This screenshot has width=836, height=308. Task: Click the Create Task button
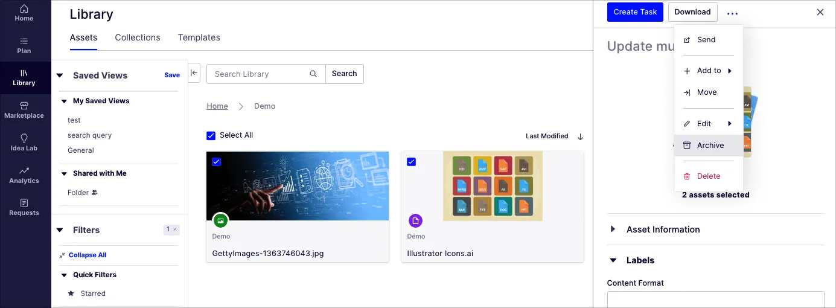click(635, 12)
